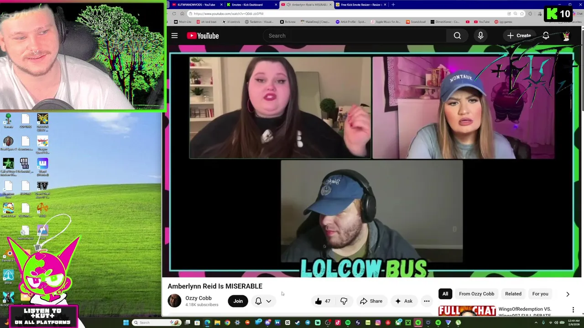584x328 pixels.
Task: Open options for WingsOfRedemption suggested video
Action: pyautogui.click(x=573, y=310)
